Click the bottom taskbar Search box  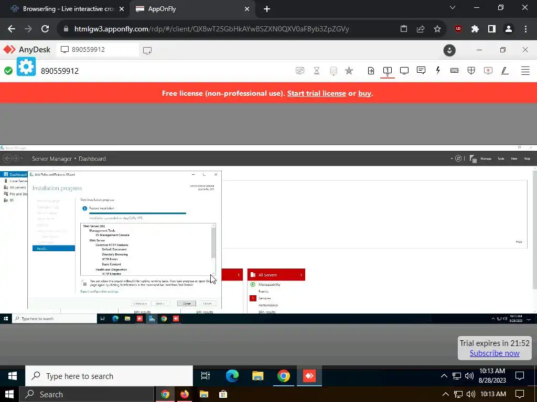coord(87,394)
